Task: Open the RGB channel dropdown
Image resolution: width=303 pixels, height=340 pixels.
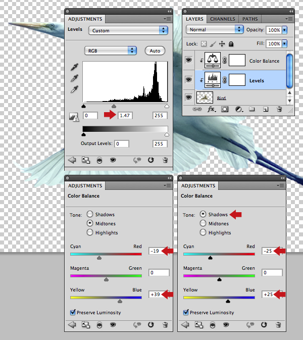Action: [x=110, y=51]
